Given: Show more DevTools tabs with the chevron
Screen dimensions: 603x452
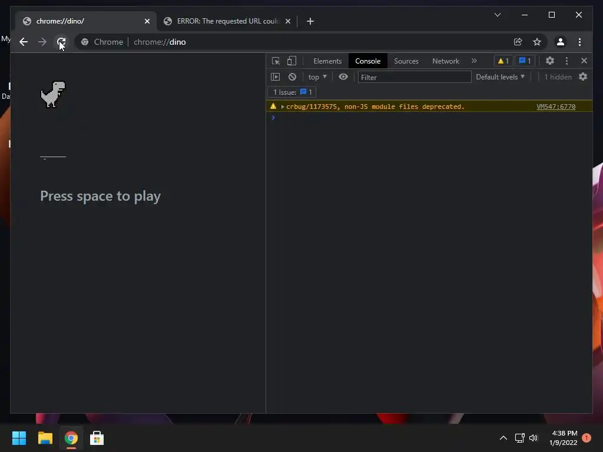Looking at the screenshot, I should point(474,61).
